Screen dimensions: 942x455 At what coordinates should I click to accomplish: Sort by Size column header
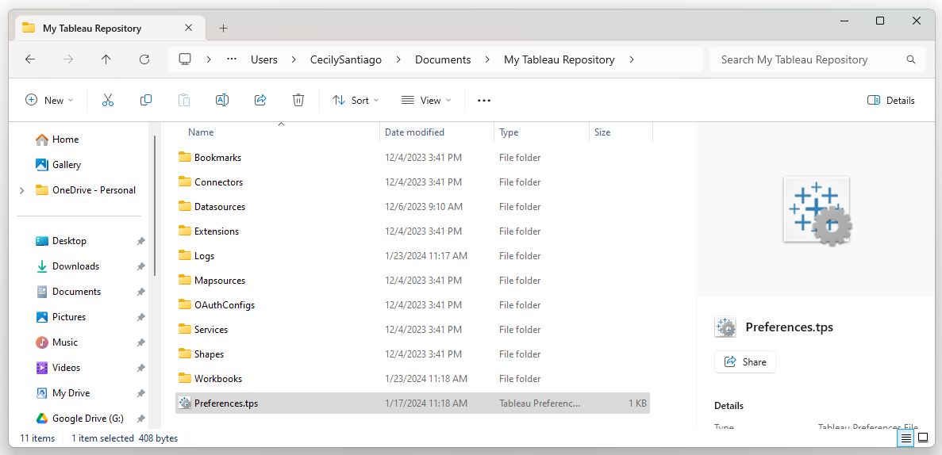tap(602, 132)
